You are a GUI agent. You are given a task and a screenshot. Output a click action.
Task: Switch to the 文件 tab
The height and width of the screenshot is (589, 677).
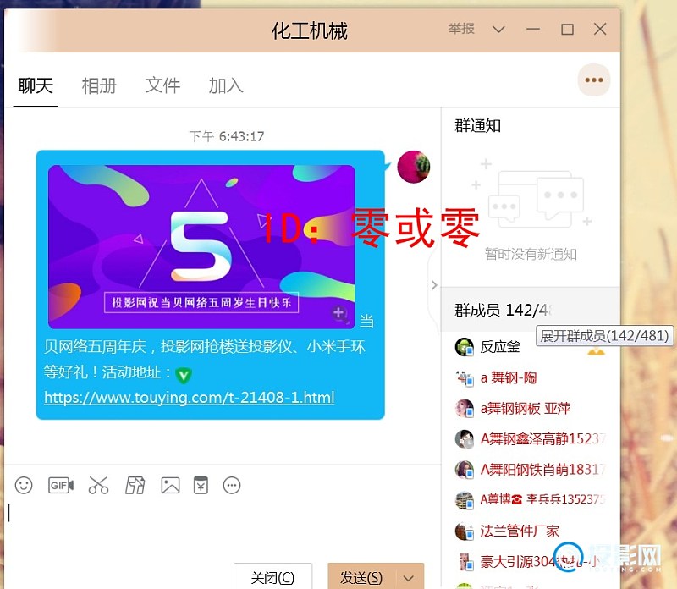[162, 85]
